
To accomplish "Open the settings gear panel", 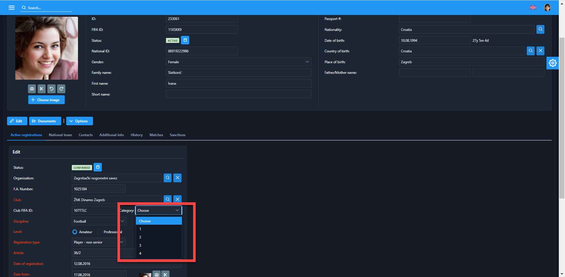I will pos(552,63).
